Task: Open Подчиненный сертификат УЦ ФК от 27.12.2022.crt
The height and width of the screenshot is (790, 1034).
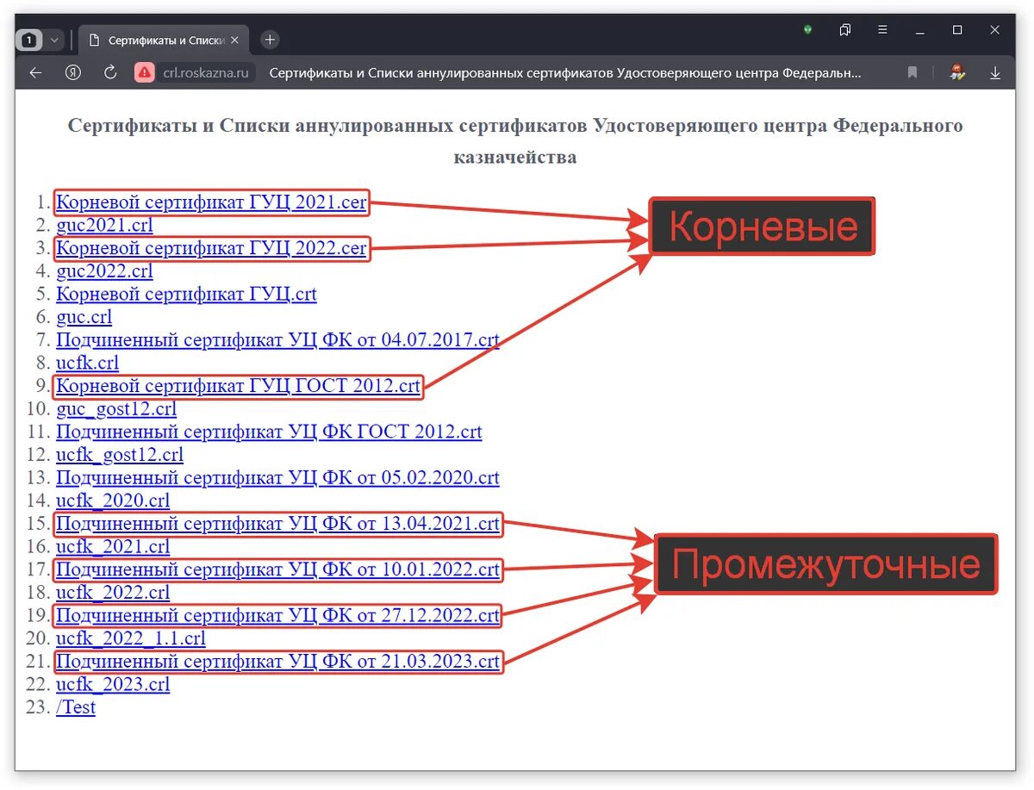Action: pyautogui.click(x=277, y=616)
